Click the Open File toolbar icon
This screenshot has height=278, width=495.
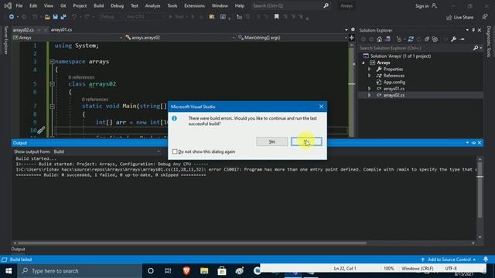coord(47,17)
